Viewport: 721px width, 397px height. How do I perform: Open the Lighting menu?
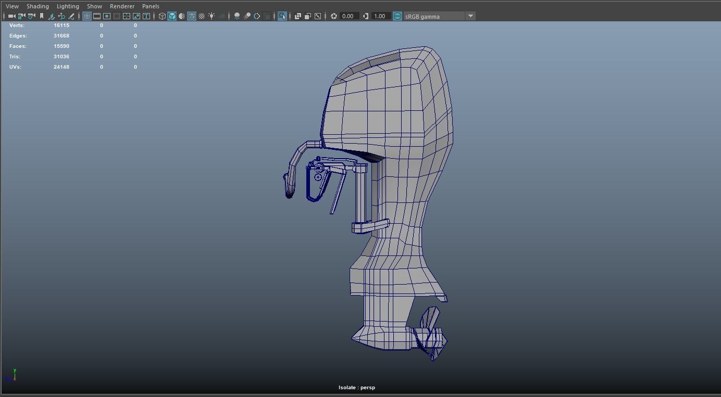coord(68,6)
